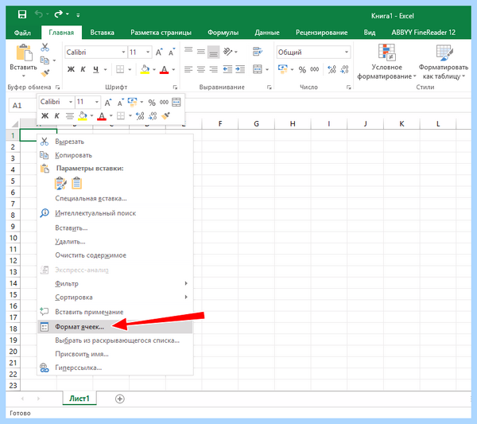Open Условное форматирование menu
Viewport: 477px width, 424px height.
[x=386, y=62]
